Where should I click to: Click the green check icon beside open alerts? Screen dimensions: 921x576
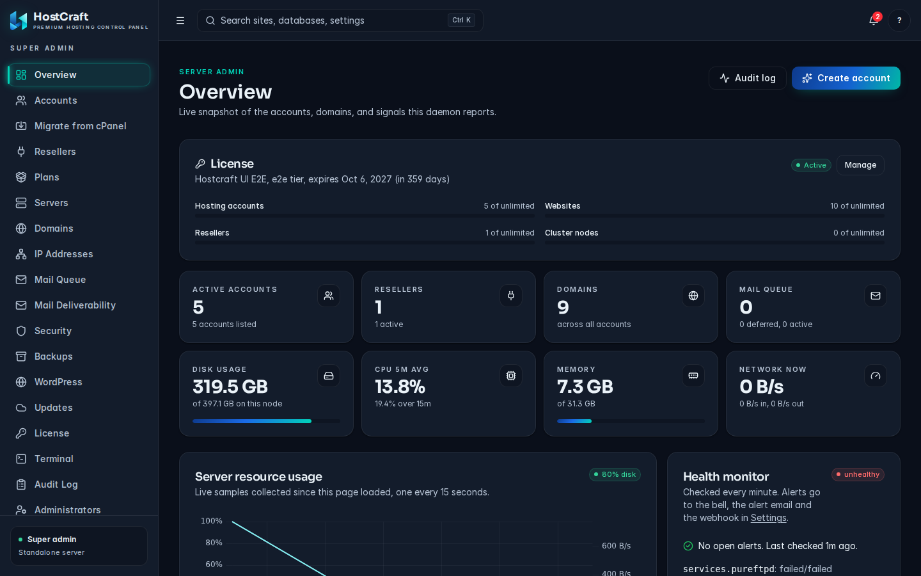688,546
